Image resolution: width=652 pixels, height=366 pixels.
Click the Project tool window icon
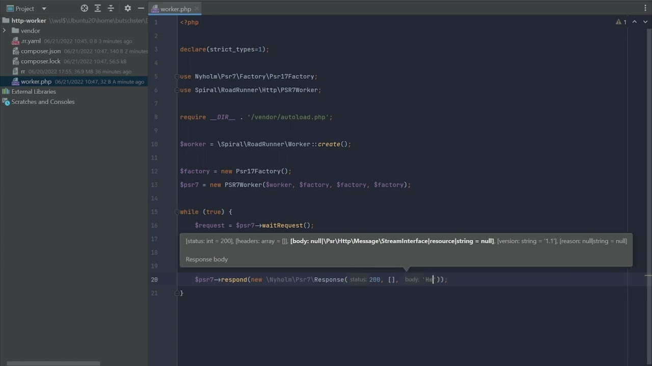click(x=10, y=9)
